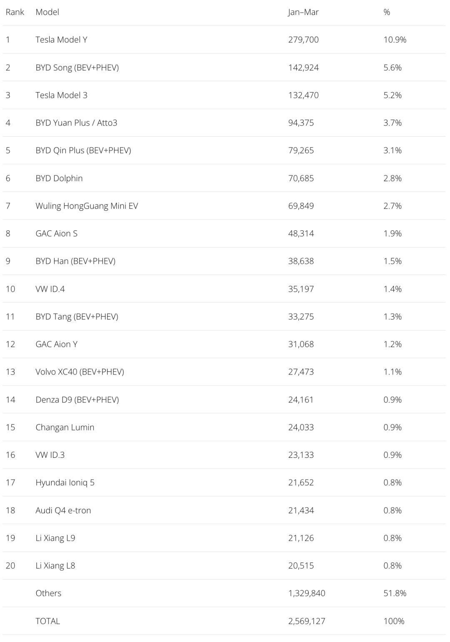Click the BYD Dolphin model cell
Image resolution: width=450 pixels, height=642 pixels.
59,178
